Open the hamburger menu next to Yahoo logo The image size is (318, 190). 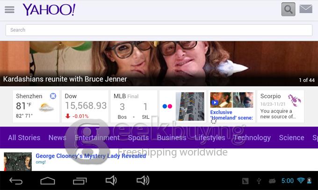9,9
